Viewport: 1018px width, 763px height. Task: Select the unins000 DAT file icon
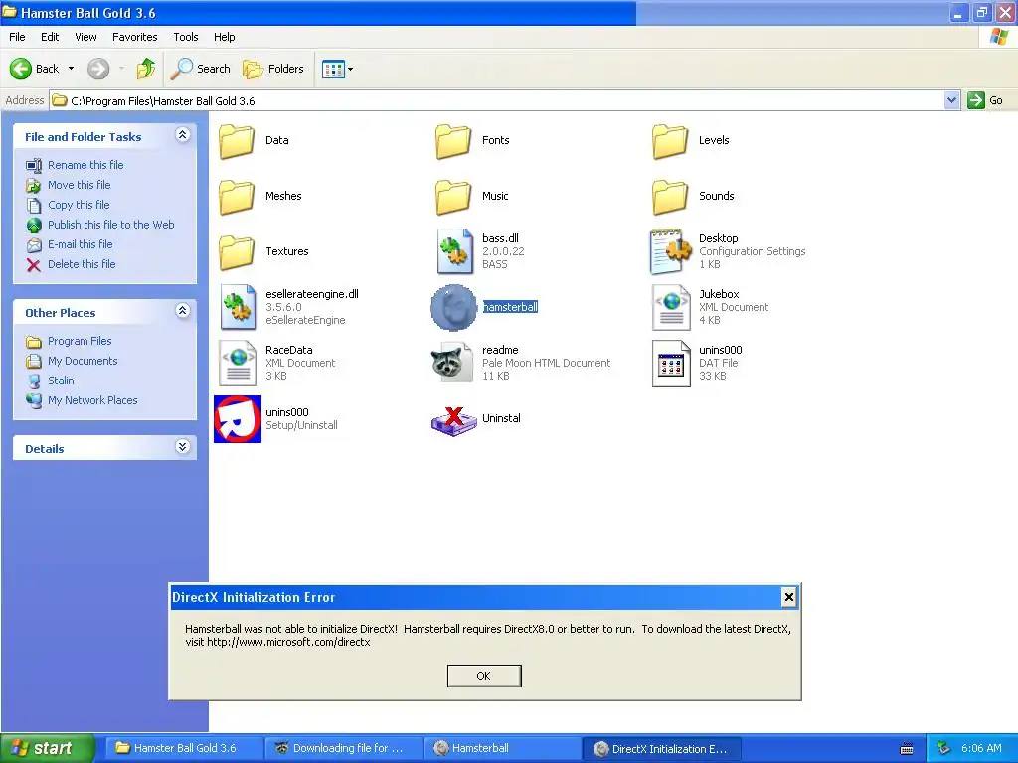671,364
